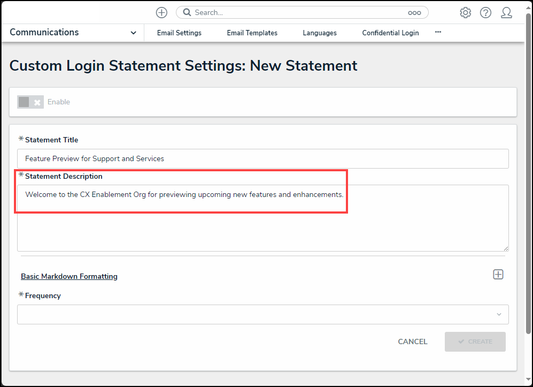Click the Cancel button
The height and width of the screenshot is (387, 533).
412,342
